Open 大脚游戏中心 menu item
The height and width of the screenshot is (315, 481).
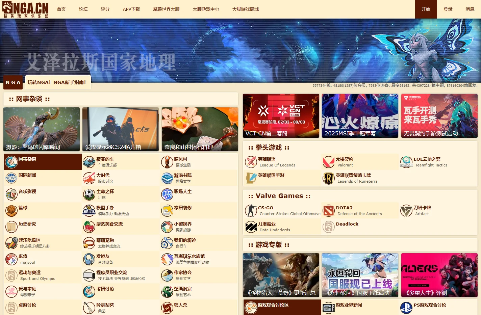pos(206,9)
